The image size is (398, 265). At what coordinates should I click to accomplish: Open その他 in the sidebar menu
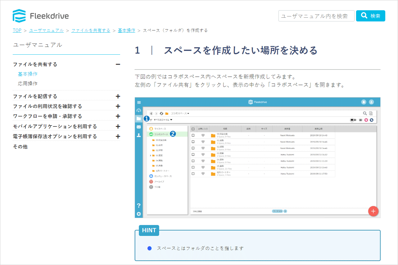point(20,147)
